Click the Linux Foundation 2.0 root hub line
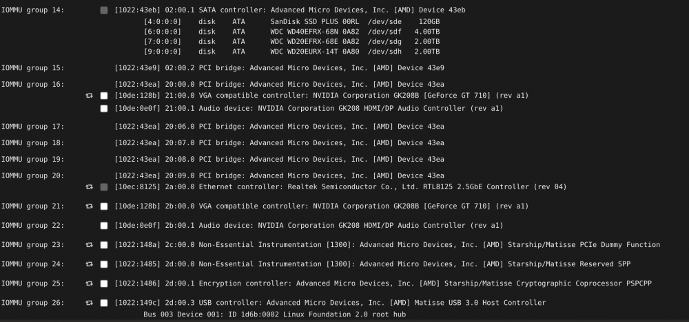689x322 pixels. [x=275, y=314]
